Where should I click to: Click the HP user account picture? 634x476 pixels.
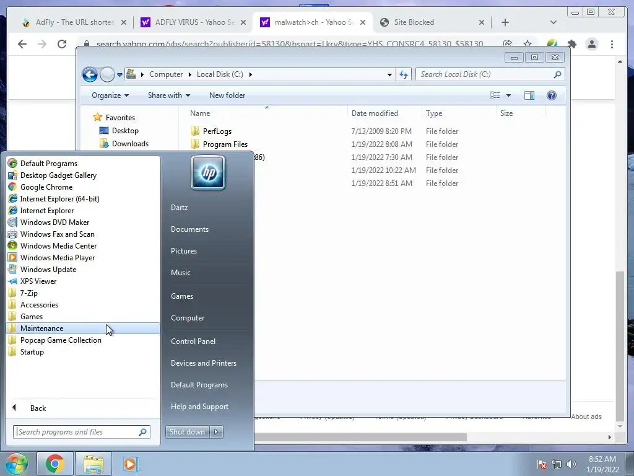[208, 173]
